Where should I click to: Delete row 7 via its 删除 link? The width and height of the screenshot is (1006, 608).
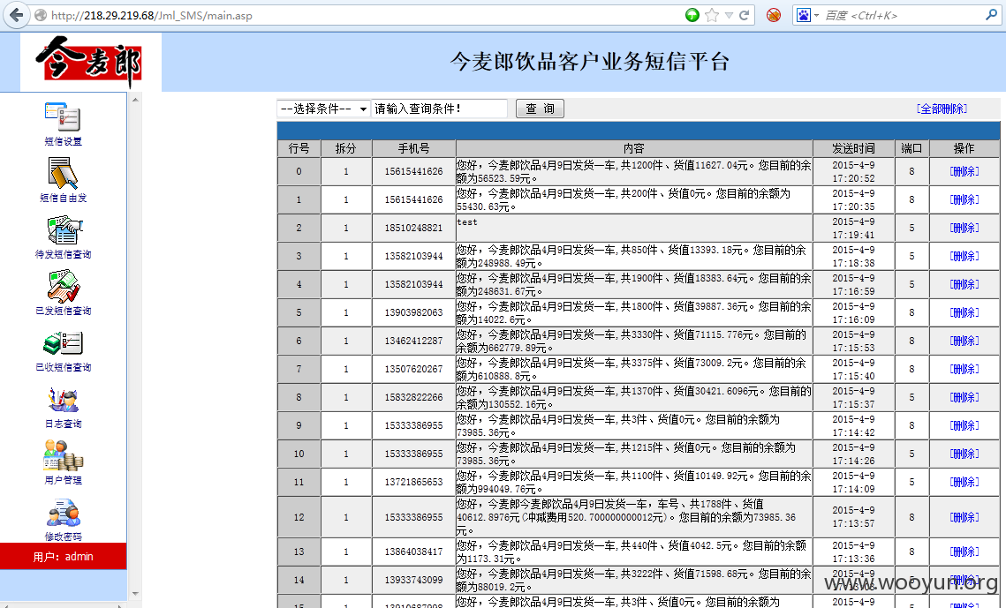point(964,369)
